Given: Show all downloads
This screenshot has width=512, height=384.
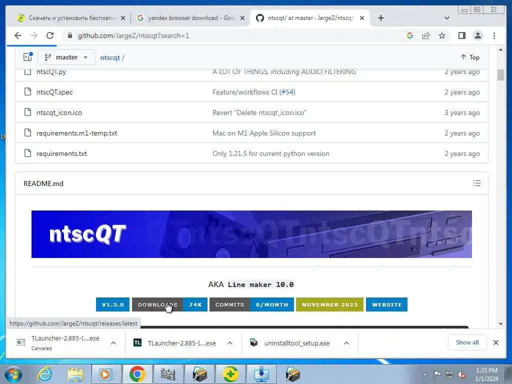Looking at the screenshot, I should click(467, 342).
